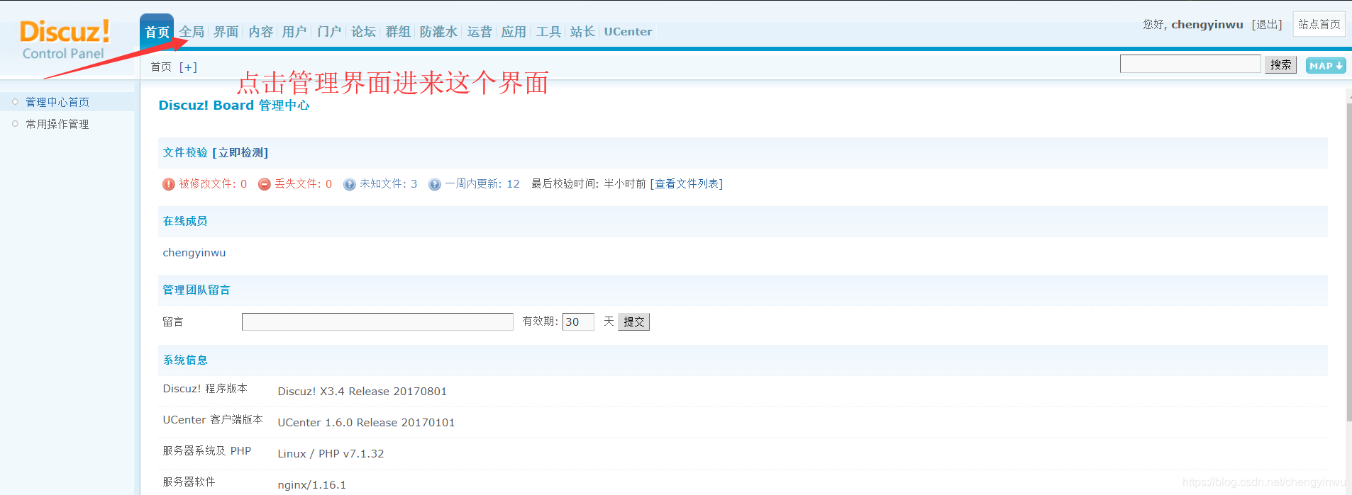Select 常用操作管理 in the sidebar
1352x495 pixels.
[57, 124]
